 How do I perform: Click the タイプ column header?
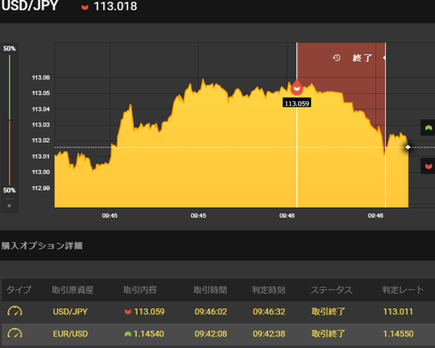19,290
